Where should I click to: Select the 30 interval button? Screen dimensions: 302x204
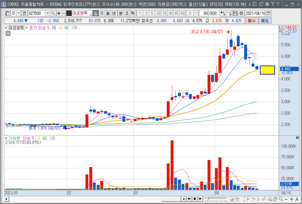point(170,13)
